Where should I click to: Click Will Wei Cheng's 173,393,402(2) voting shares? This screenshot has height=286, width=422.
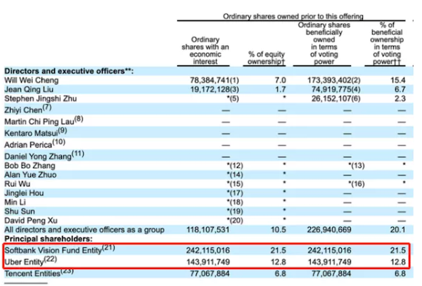pyautogui.click(x=333, y=80)
